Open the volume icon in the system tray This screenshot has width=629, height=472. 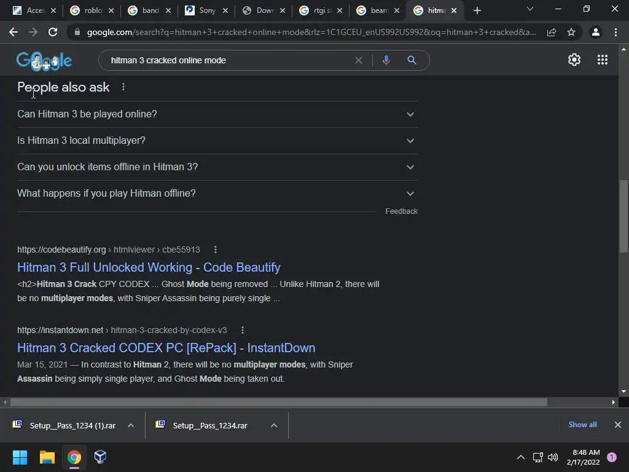[553, 457]
